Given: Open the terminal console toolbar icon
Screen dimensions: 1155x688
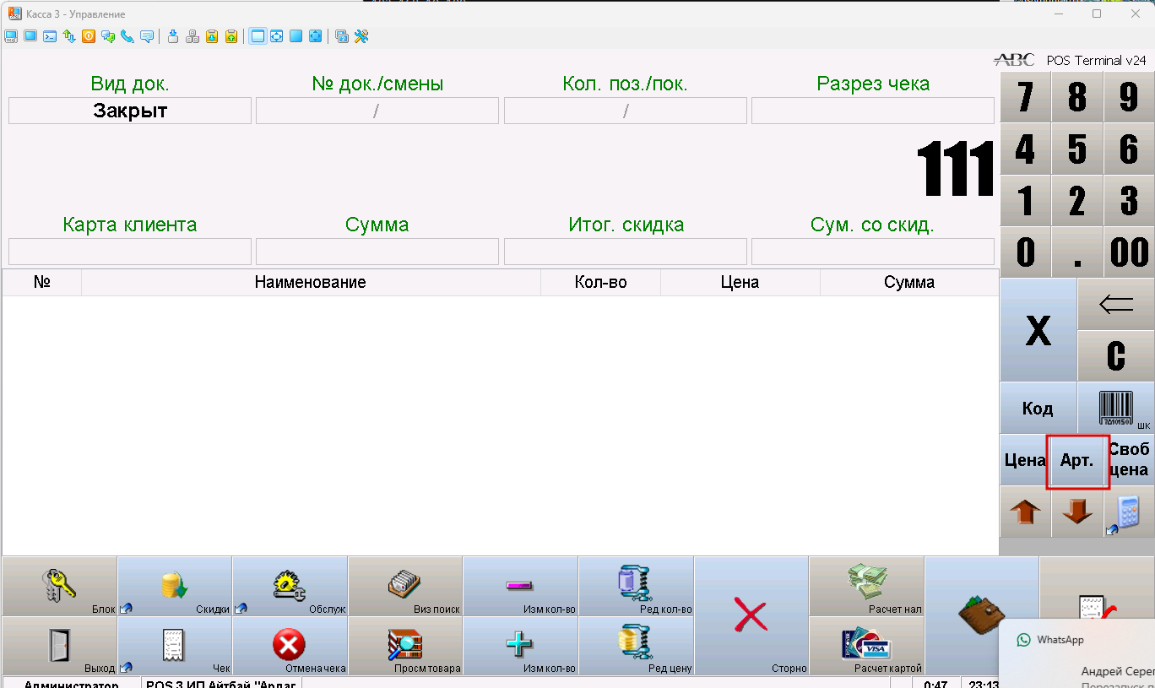Looking at the screenshot, I should (x=50, y=36).
